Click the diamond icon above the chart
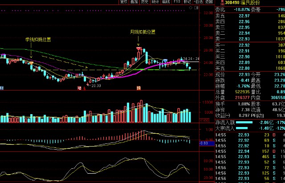285x183 pixels. click(191, 8)
